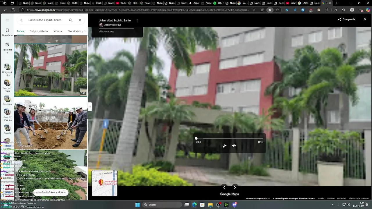
Task: Open the Privacidad link
Action: pos(341,199)
